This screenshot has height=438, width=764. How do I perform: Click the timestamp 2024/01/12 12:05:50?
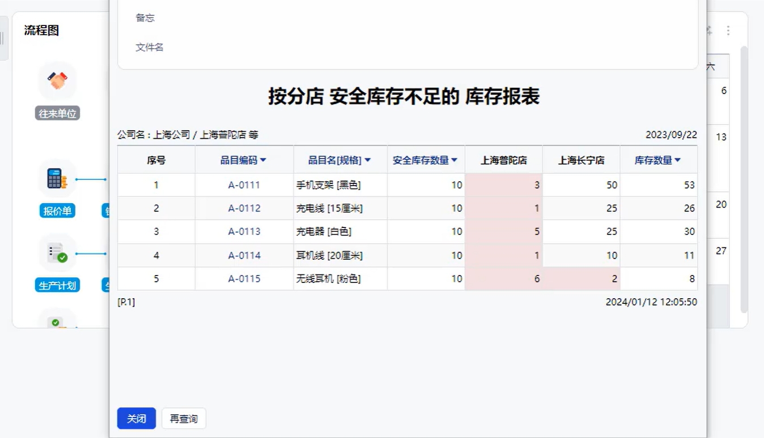point(651,302)
